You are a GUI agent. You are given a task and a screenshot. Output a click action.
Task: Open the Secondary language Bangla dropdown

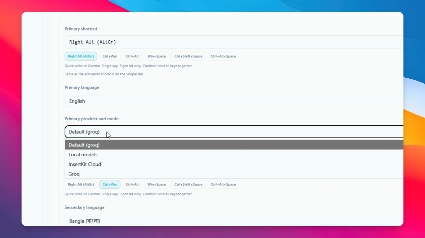[234, 220]
